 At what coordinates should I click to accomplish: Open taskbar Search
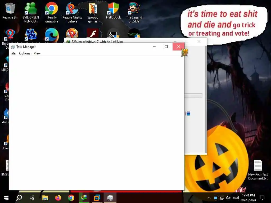pyautogui.click(x=19, y=198)
